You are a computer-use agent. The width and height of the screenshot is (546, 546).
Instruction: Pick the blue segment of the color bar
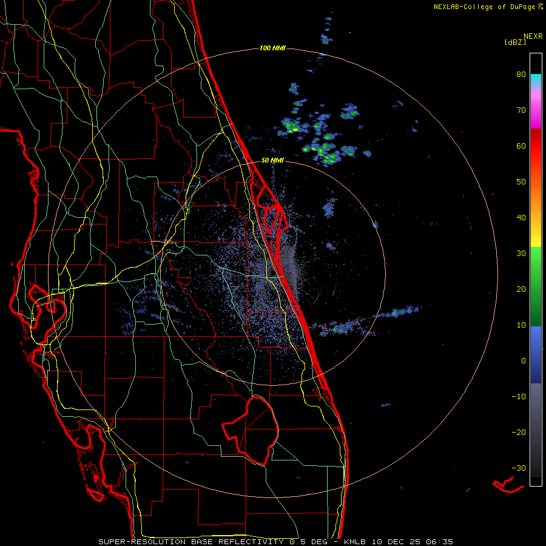[x=536, y=355]
